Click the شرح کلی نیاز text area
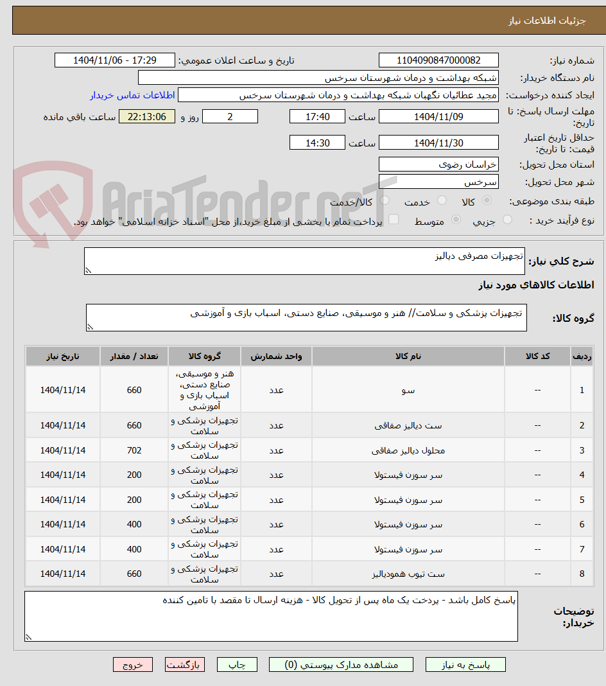Screen dimensions: 606x686 tap(304, 261)
